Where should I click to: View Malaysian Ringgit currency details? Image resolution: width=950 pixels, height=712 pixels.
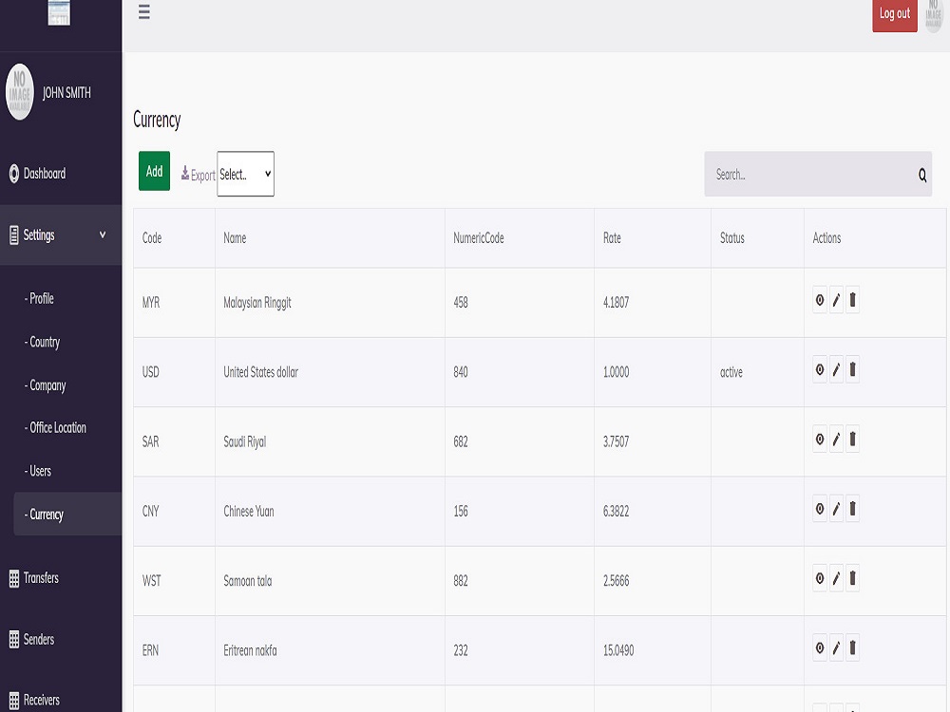point(820,300)
